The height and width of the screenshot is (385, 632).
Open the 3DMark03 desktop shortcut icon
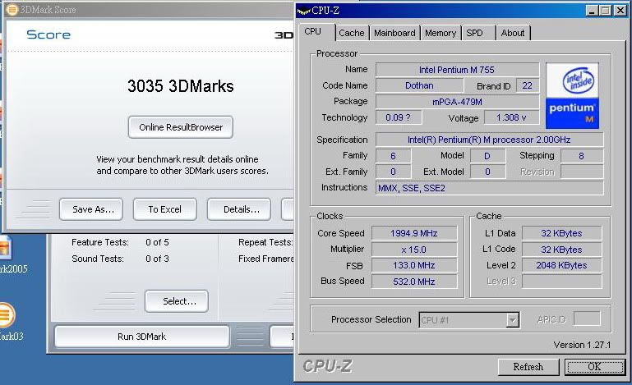[x=7, y=315]
